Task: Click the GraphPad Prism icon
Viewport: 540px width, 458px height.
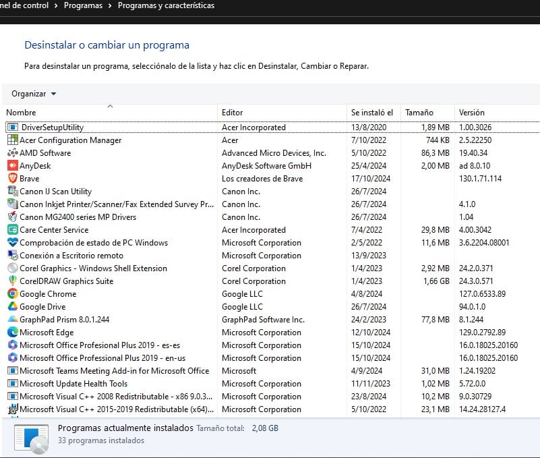Action: (x=13, y=319)
